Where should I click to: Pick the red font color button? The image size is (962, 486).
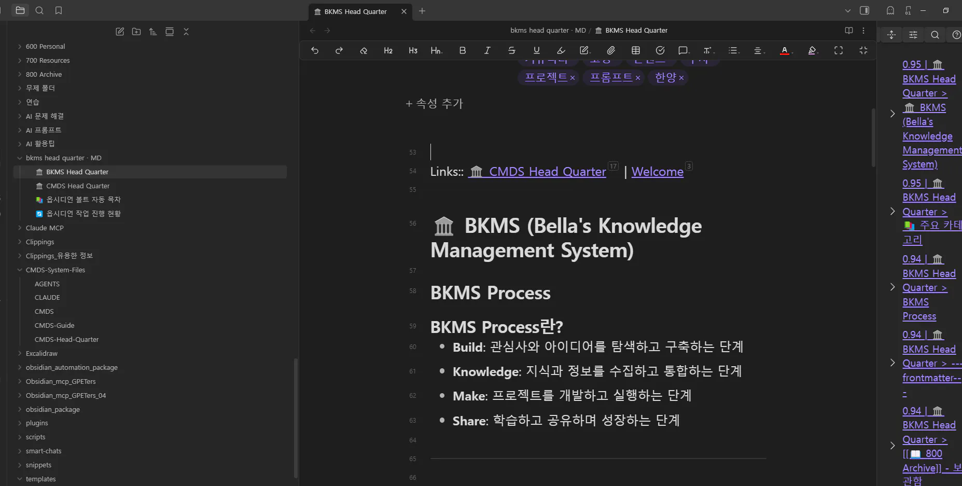[786, 50]
